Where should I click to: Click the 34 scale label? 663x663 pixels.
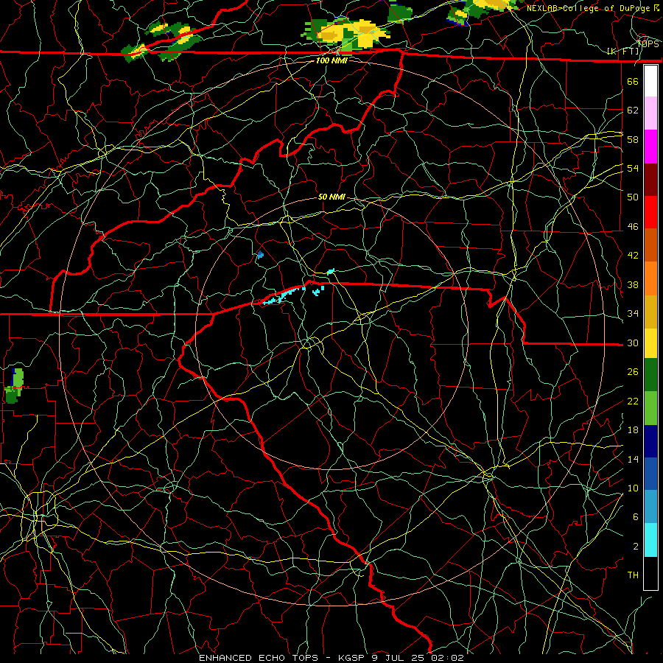point(633,314)
